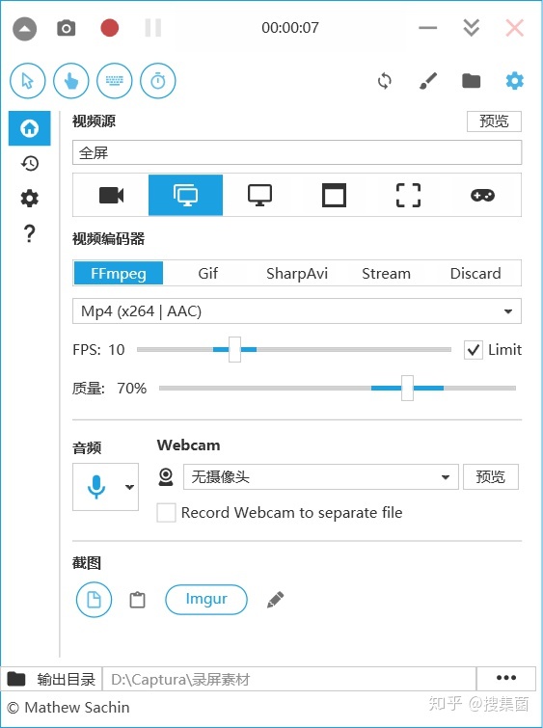
Task: Click the 预览 button next to 视频源
Action: pos(494,121)
